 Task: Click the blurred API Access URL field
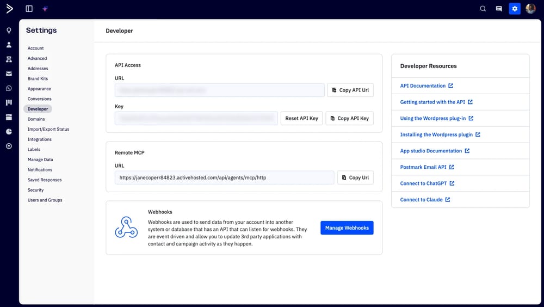pos(220,90)
